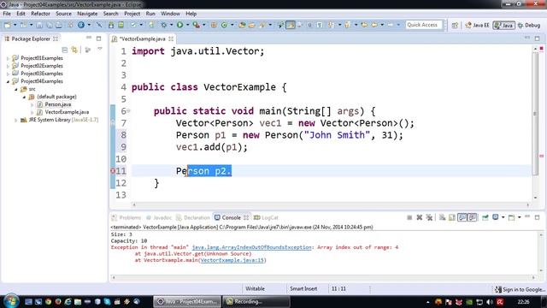Toggle Show Console on standard out change
The height and width of the screenshot is (308, 547).
point(462,217)
